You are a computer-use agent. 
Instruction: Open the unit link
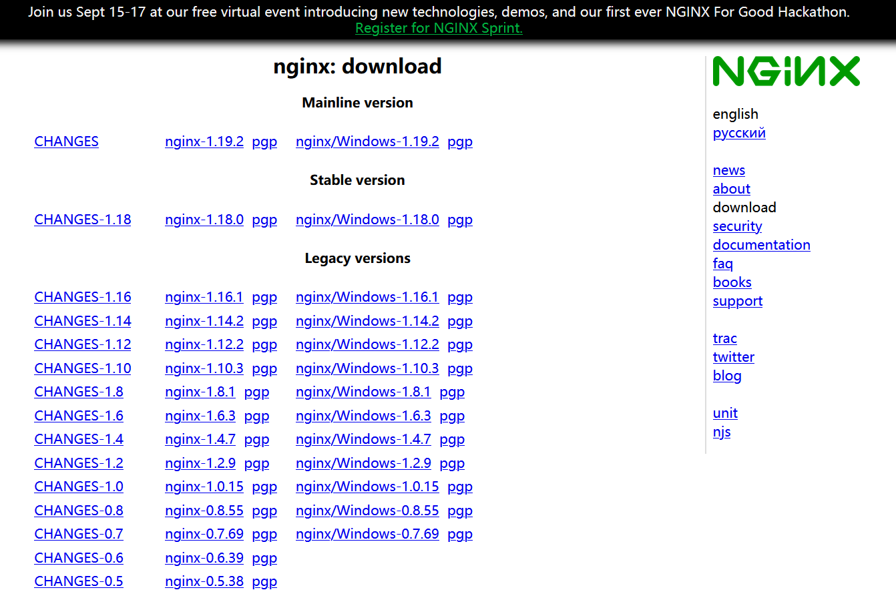(x=725, y=413)
